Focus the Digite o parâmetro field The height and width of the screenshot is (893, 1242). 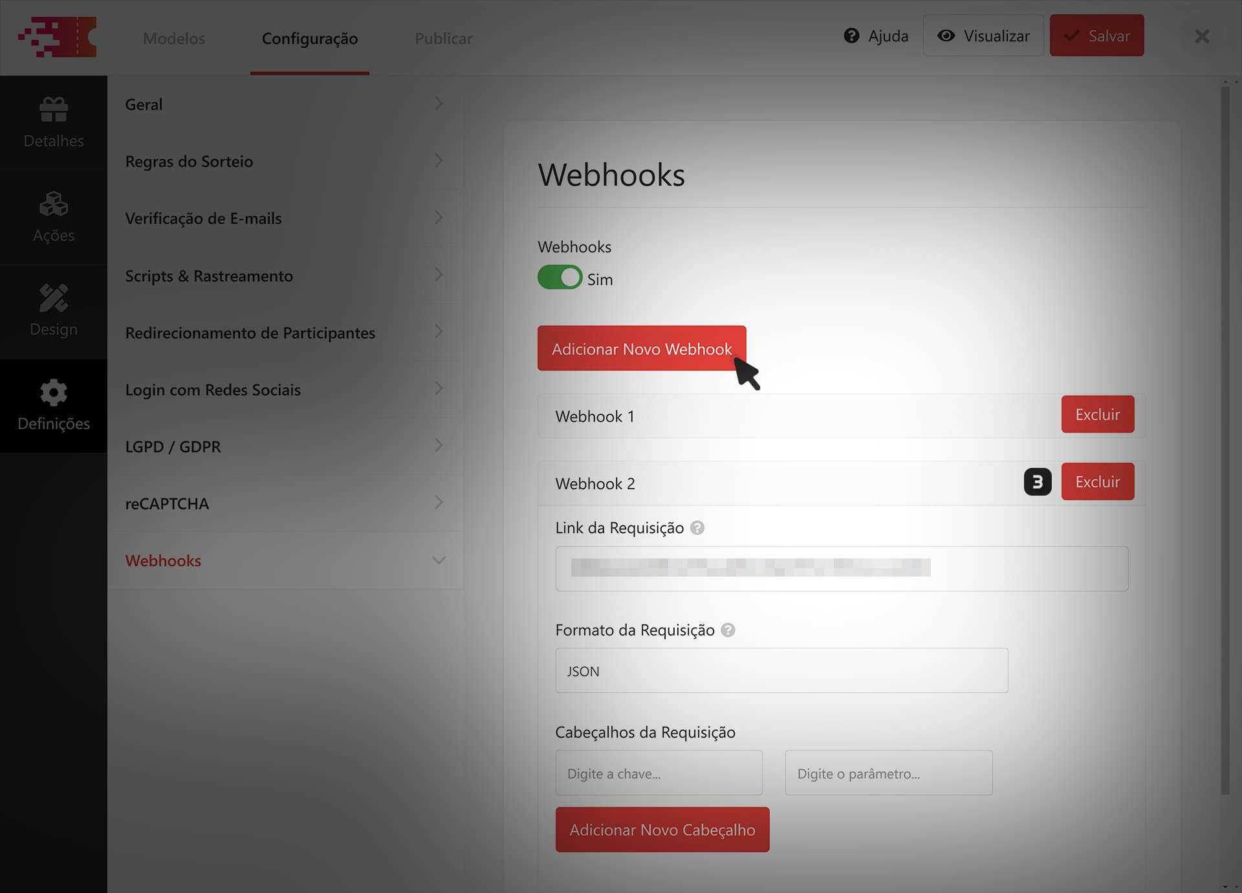click(x=889, y=773)
